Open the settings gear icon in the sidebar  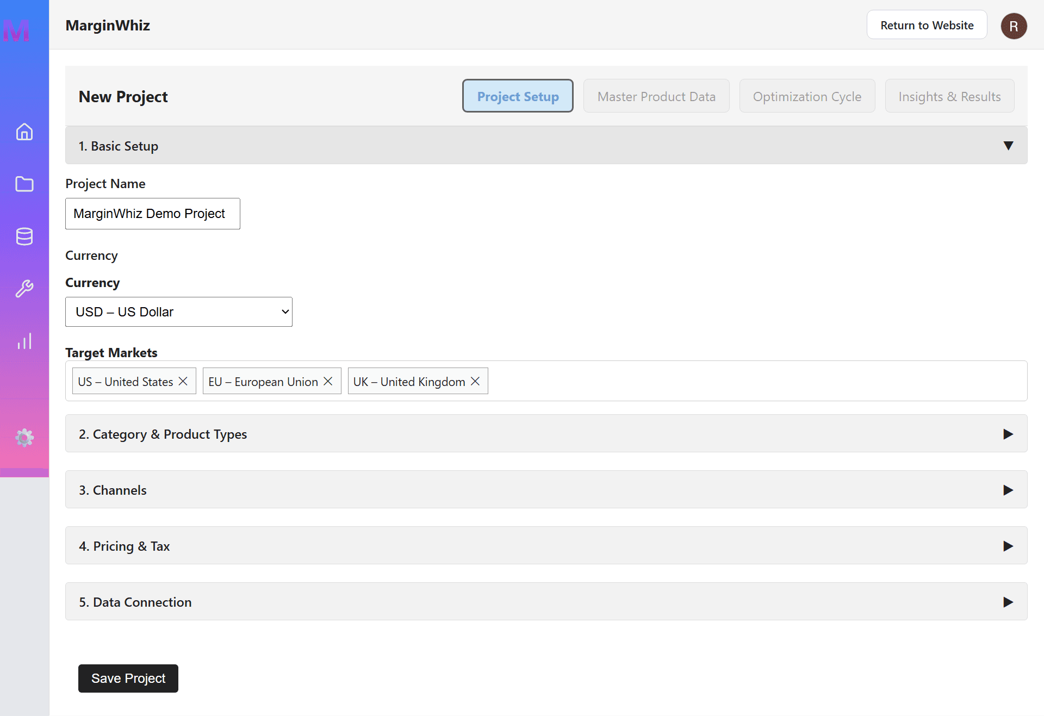[x=24, y=438]
